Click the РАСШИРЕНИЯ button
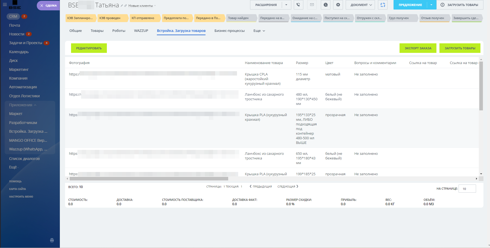Image resolution: width=490 pixels, height=248 pixels. [266, 5]
